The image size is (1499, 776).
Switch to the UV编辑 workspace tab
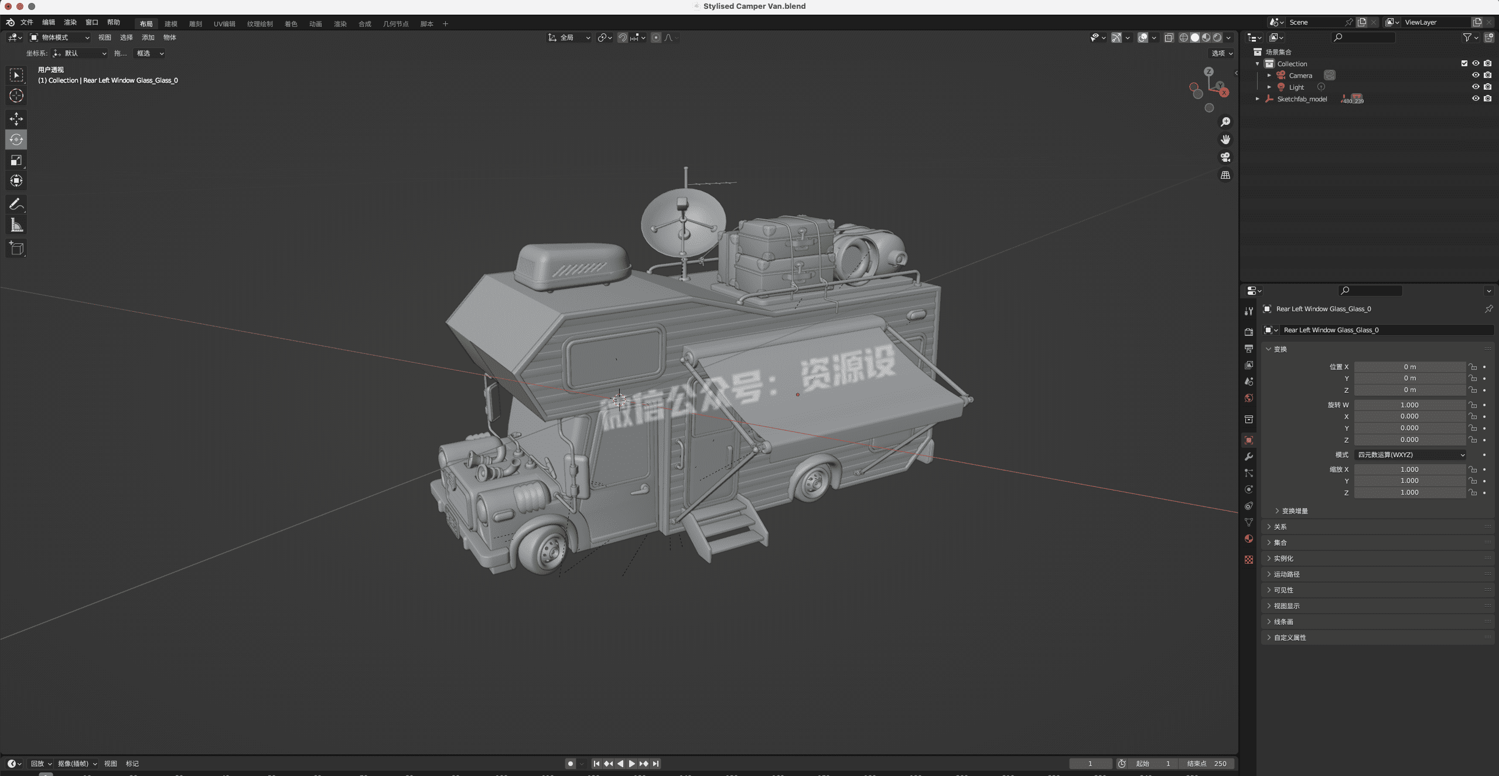click(224, 24)
